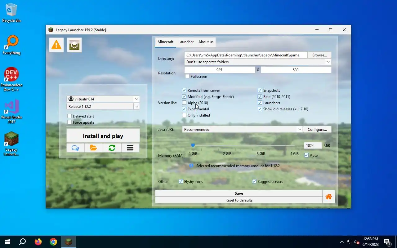This screenshot has width=397, height=248.
Task: Open the hamburger settings menu icon
Action: [x=130, y=148]
